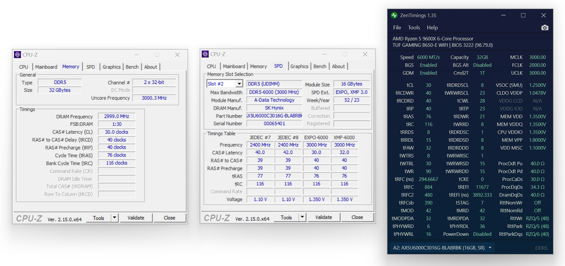Click the right CPU-Z window title icon
This screenshot has height=266, width=565.
[x=205, y=54]
